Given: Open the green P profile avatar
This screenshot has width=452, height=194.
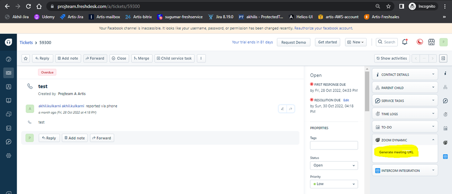Looking at the screenshot, I should pyautogui.click(x=443, y=42).
